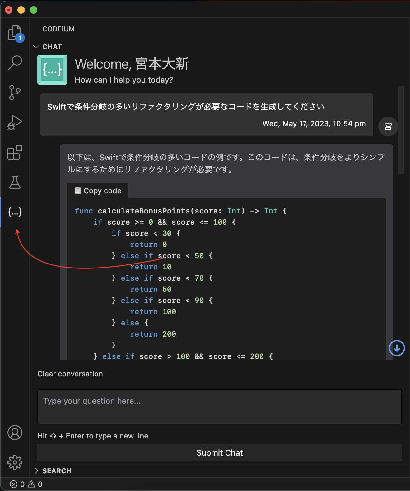Click the code line else if score < 90

[x=162, y=301]
